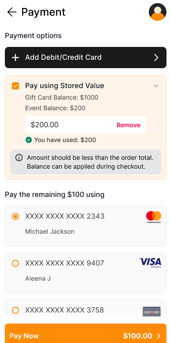The height and width of the screenshot is (343, 170).
Task: Click the green checkmark used-amount icon
Action: click(29, 140)
